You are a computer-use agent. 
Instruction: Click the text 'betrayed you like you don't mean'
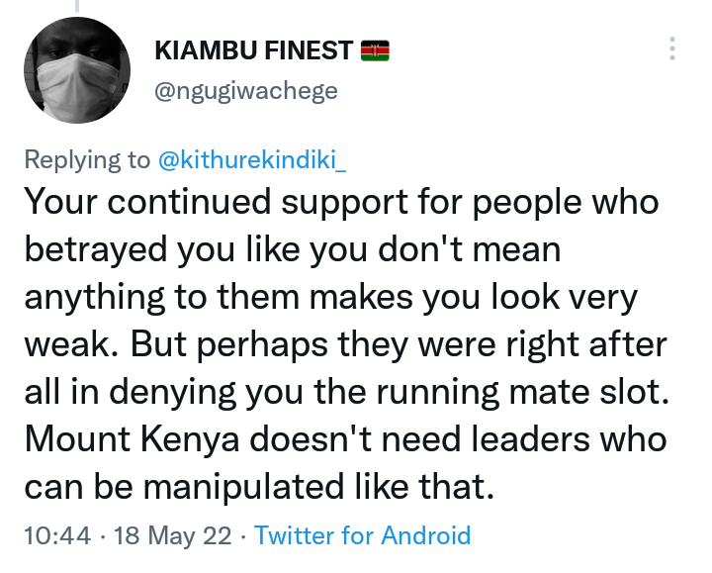point(293,249)
